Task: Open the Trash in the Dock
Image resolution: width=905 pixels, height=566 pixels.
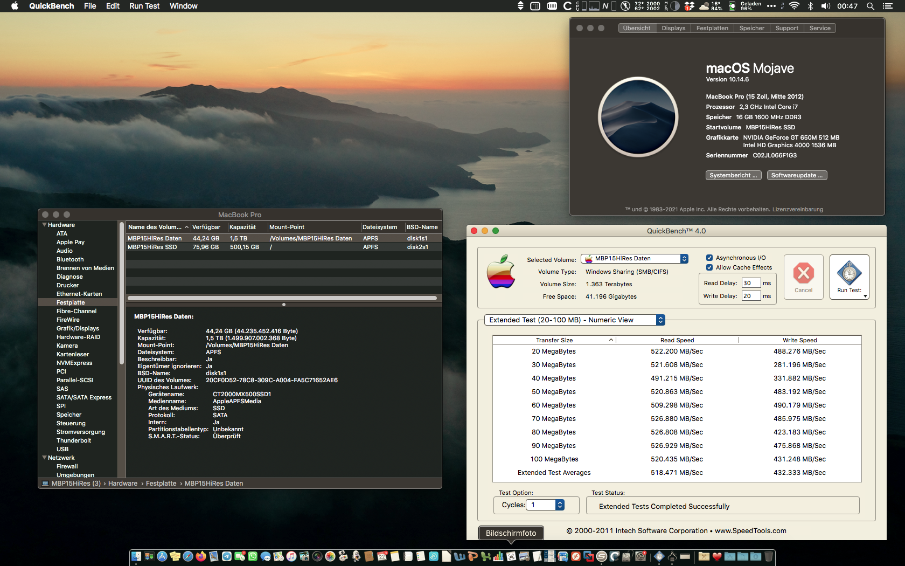Action: [769, 556]
